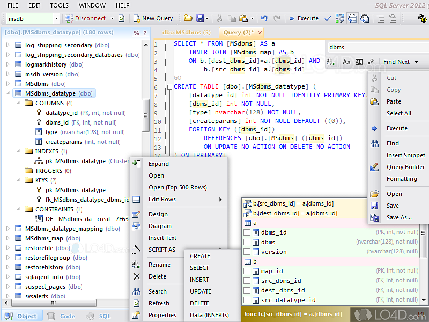Image resolution: width=429 pixels, height=322 pixels.
Task: Enable the map_id column checkbox
Action: [247, 271]
